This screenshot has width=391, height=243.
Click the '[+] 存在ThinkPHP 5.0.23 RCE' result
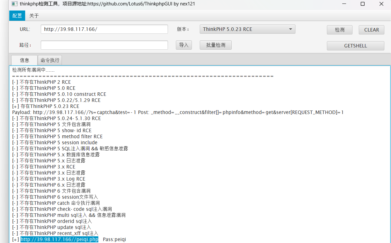coord(46,106)
